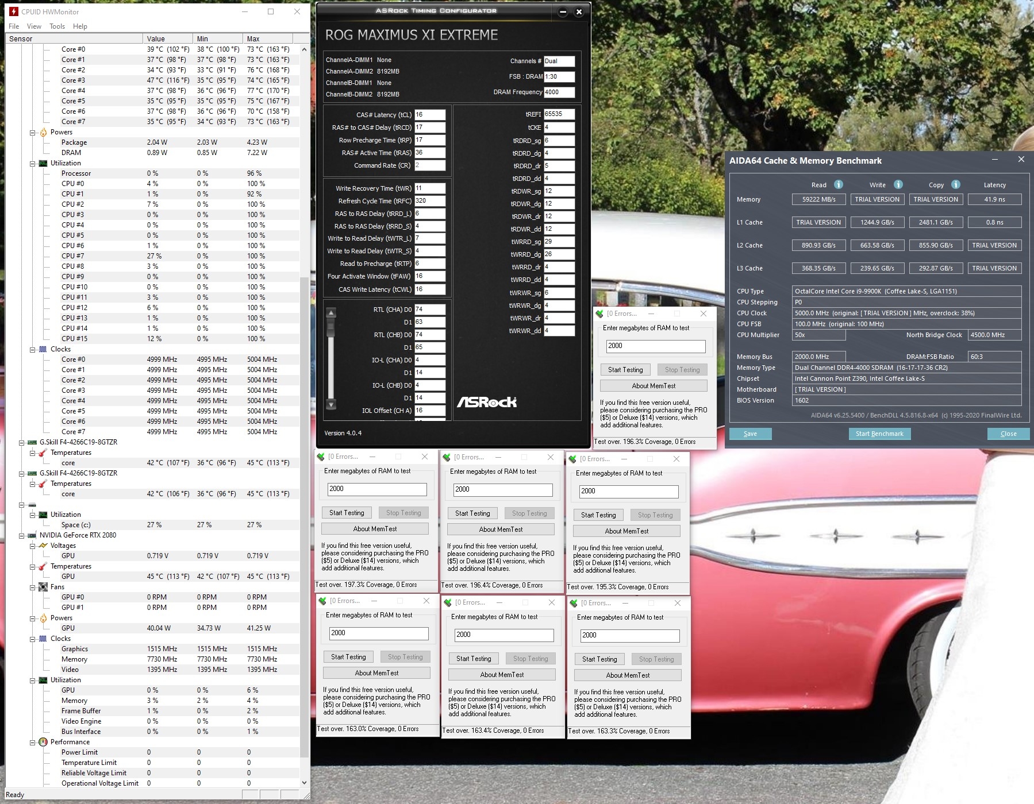Collapse the first G.Skill F4-4266C19-8GTZR node
Screen dimensions: 1034x804
coord(22,443)
